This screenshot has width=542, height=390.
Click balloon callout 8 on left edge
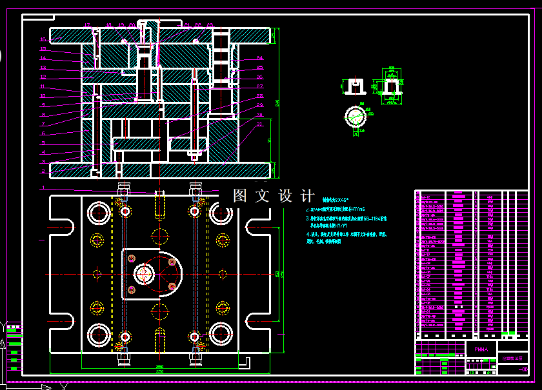(43, 115)
